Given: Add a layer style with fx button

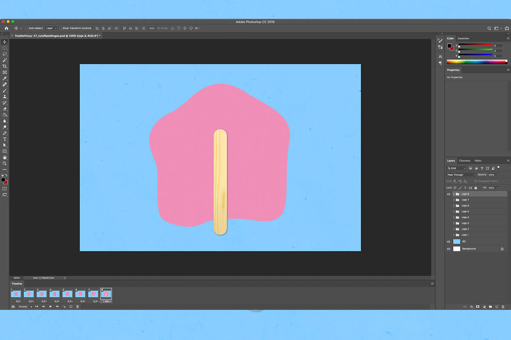Looking at the screenshot, I should pyautogui.click(x=471, y=306).
